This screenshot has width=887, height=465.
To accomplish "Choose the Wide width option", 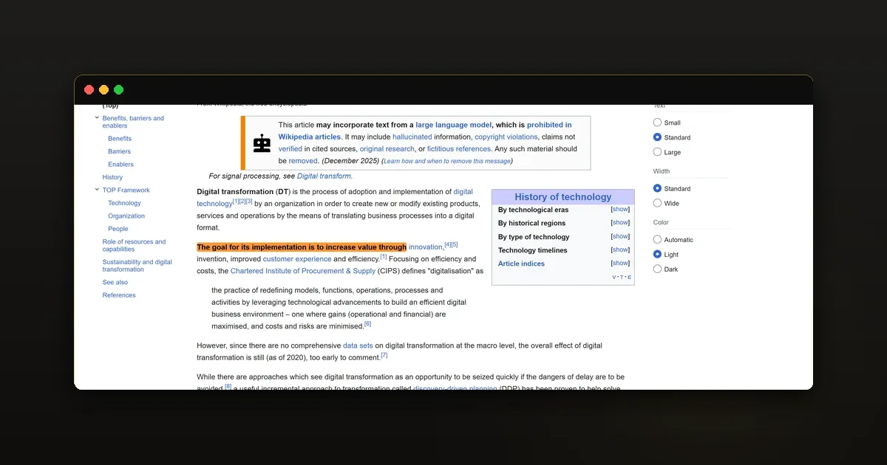I will coord(657,203).
